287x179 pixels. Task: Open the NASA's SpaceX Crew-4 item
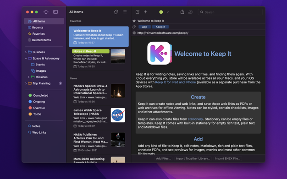(99, 93)
